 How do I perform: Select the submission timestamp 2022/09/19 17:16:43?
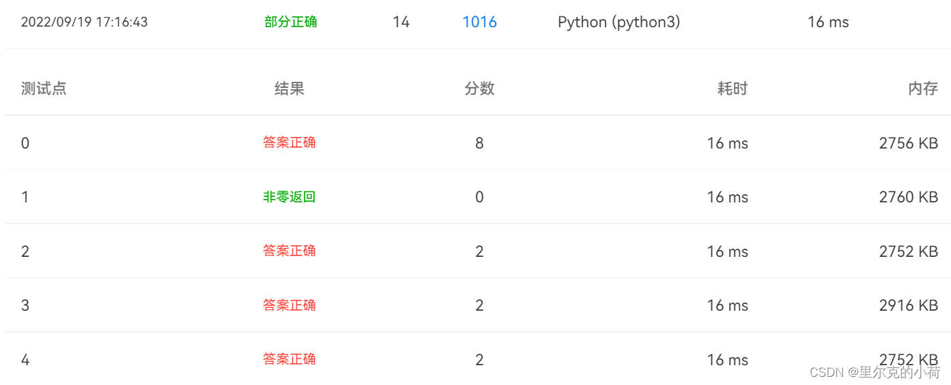click(x=85, y=22)
